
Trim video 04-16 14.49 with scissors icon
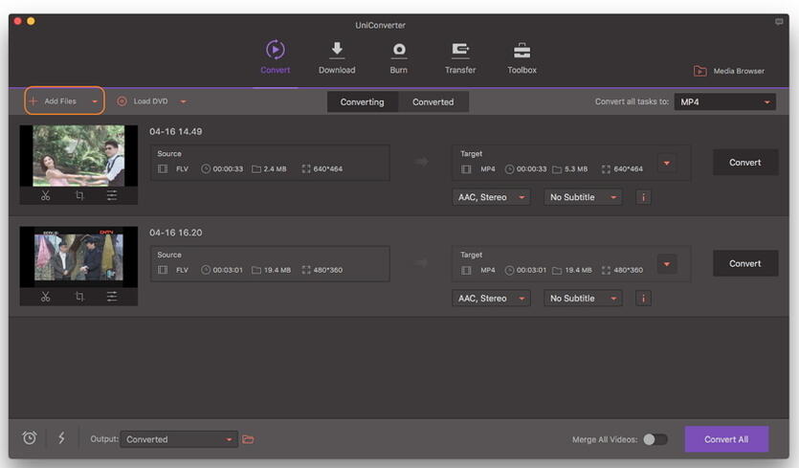(x=45, y=195)
